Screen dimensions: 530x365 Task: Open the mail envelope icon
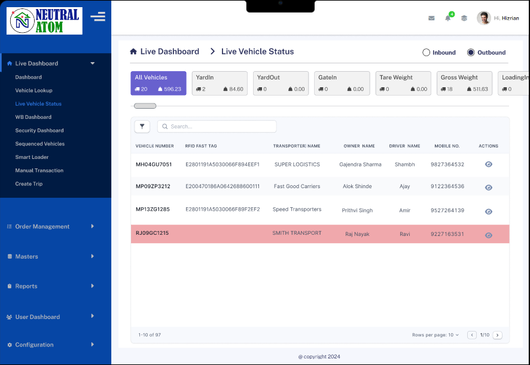[x=431, y=18]
